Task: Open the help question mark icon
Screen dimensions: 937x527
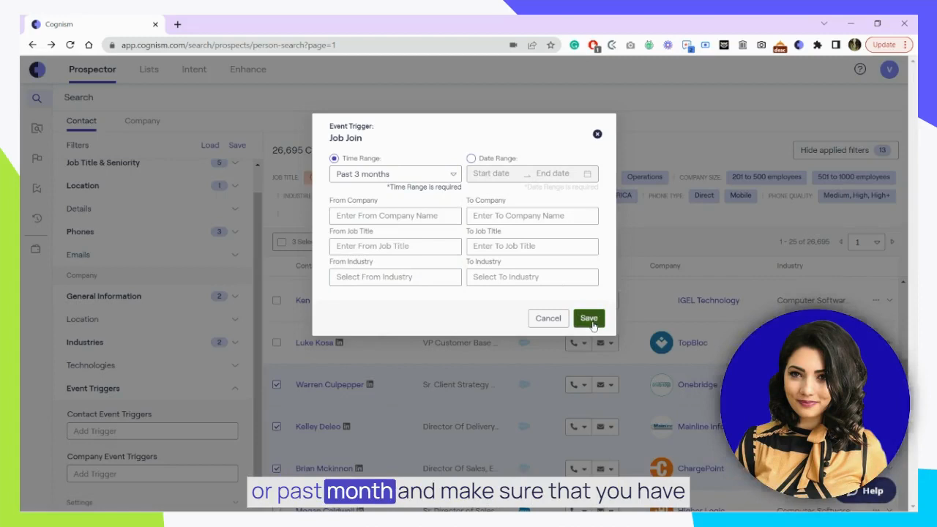Action: [860, 70]
